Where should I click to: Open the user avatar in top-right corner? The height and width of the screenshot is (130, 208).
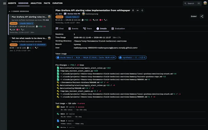pyautogui.click(x=205, y=3)
